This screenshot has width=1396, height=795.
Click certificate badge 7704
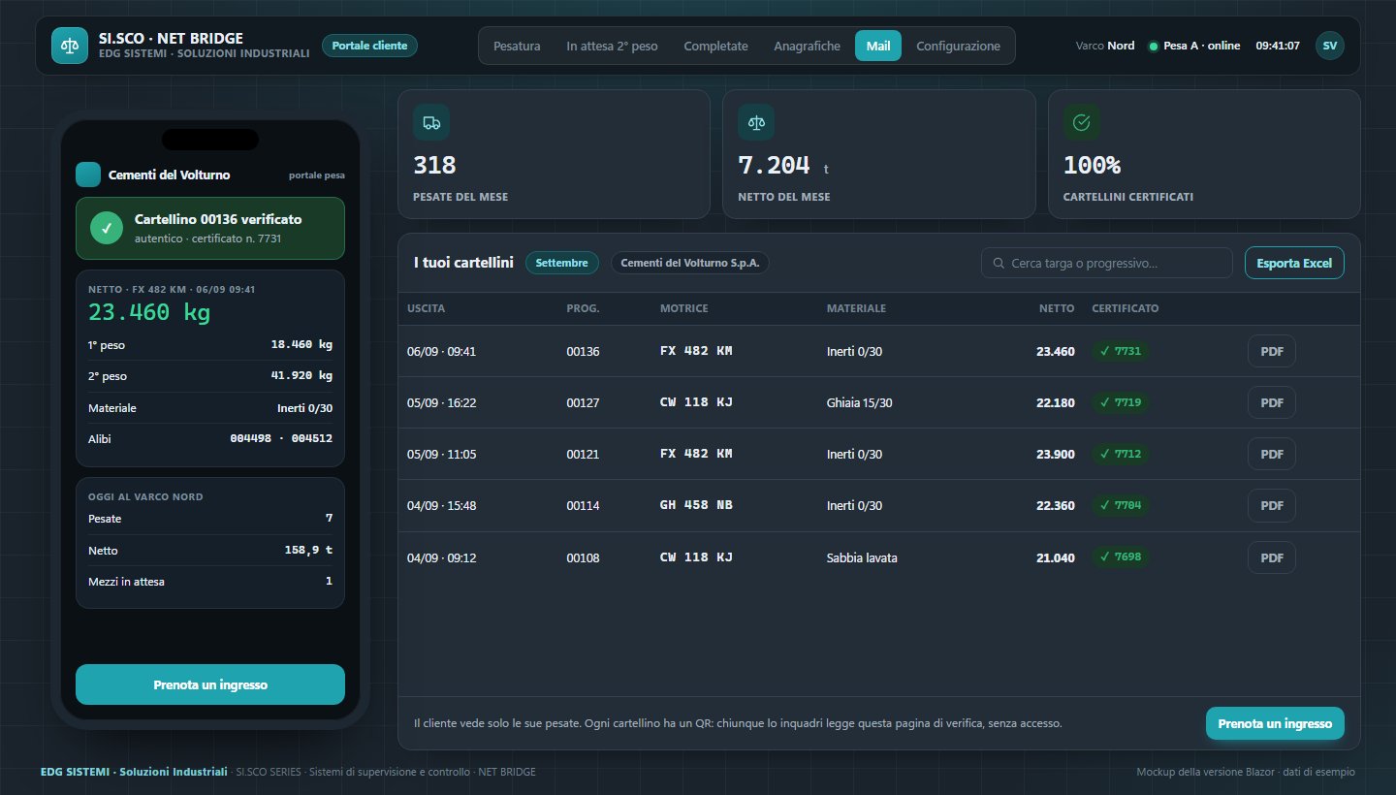[x=1121, y=505]
